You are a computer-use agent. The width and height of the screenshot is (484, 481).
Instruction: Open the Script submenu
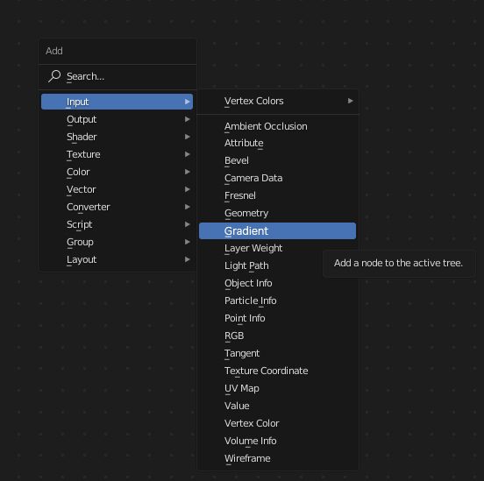click(x=117, y=224)
